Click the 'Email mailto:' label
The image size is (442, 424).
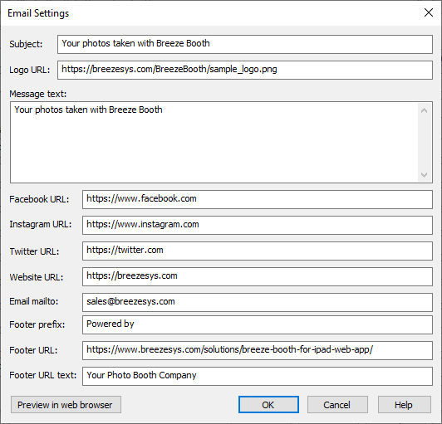click(x=34, y=301)
